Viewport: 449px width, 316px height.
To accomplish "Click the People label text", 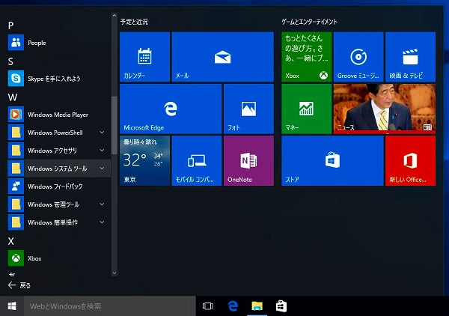I will [37, 43].
